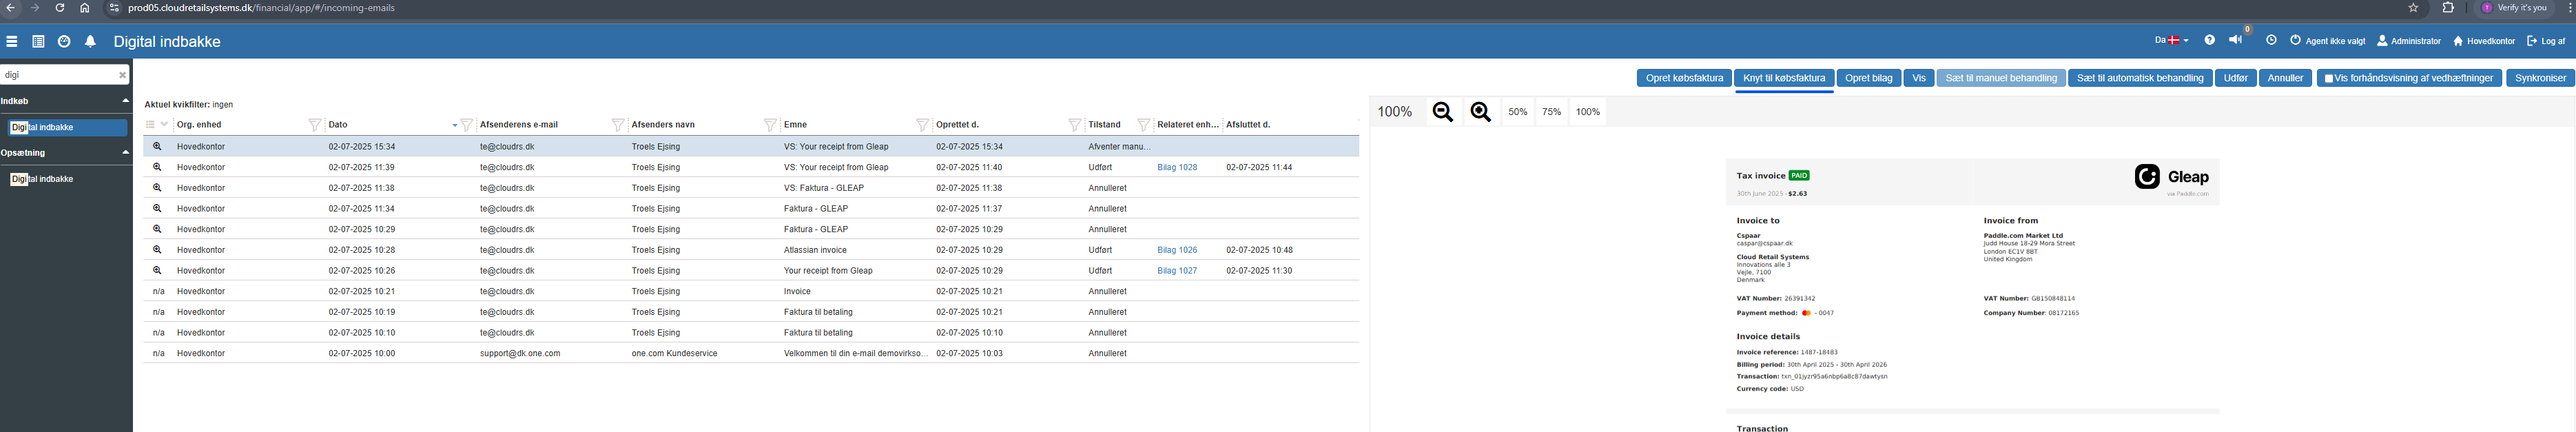Reload the browser page

tap(60, 8)
